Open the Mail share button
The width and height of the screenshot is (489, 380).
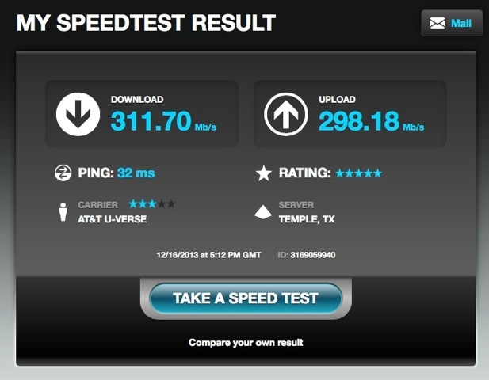pos(452,24)
